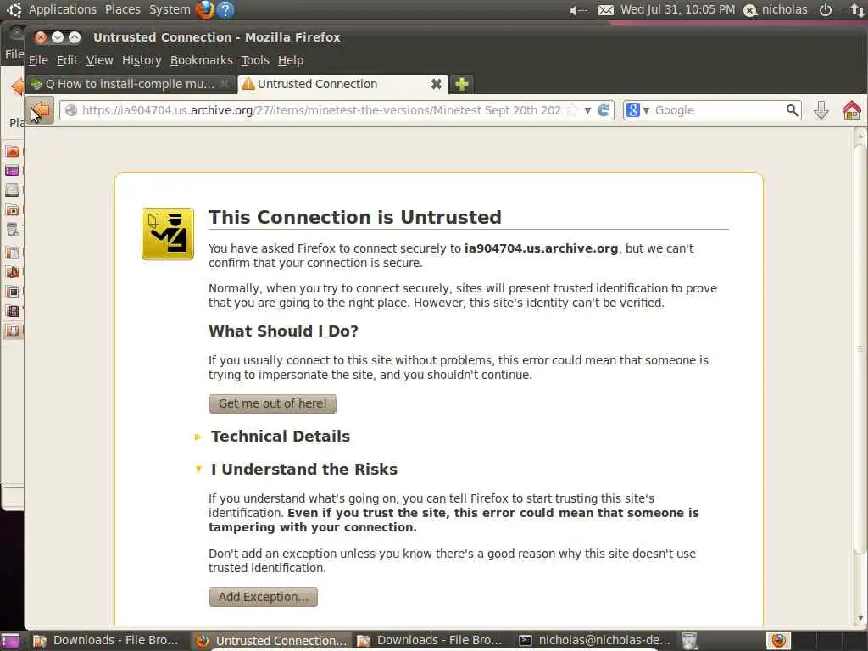Open the Firefox View menu
Image resolution: width=868 pixels, height=651 pixels.
(100, 60)
